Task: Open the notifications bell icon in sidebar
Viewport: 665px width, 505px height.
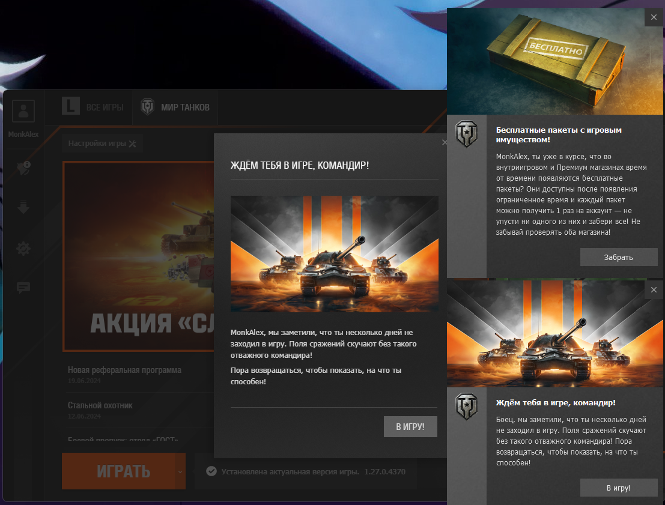Action: point(23,168)
